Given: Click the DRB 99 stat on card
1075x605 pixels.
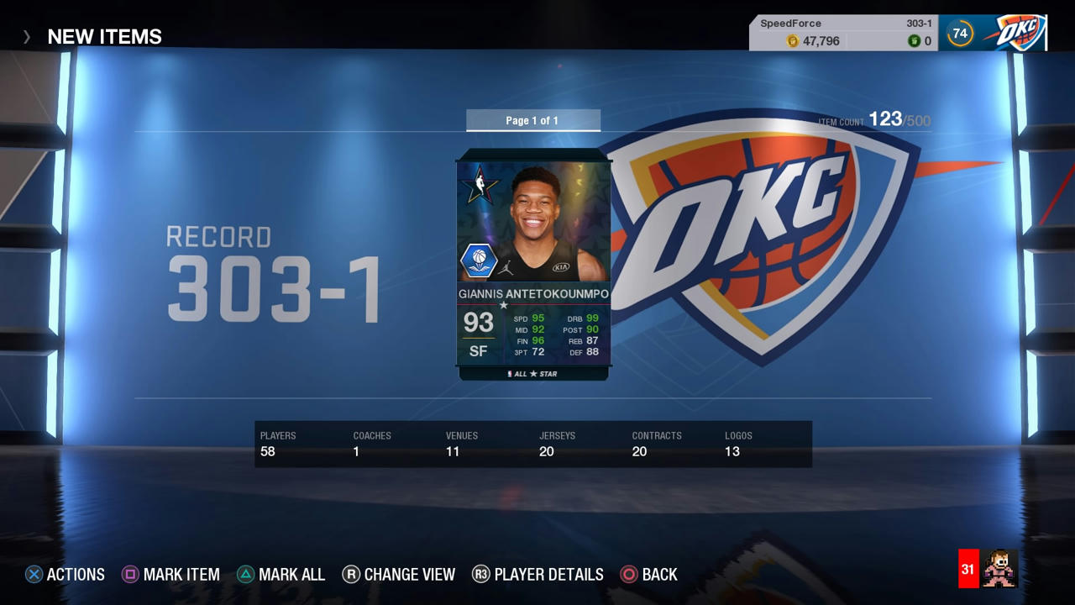Looking at the screenshot, I should pyautogui.click(x=583, y=318).
